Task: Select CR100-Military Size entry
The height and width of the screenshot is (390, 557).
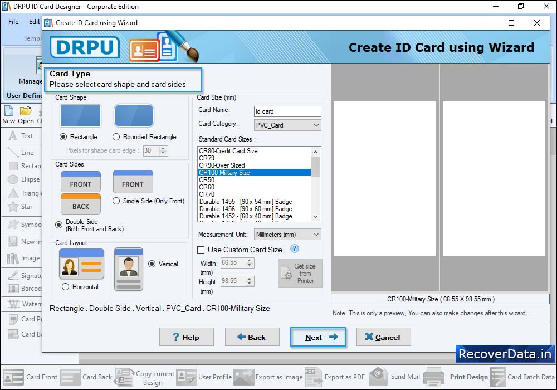Action: point(255,173)
